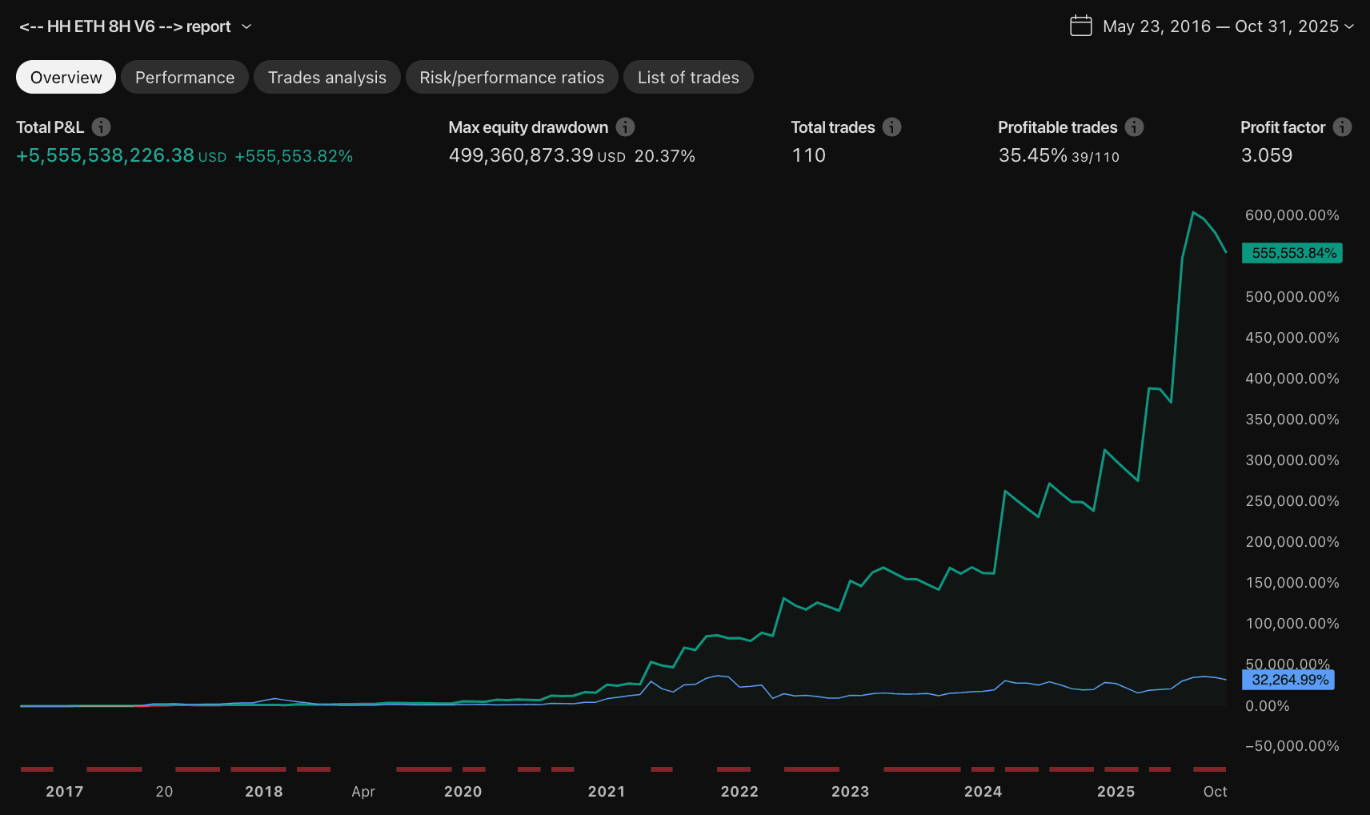1370x815 pixels.
Task: Click info icon beside Profitable trades
Action: 1134,127
